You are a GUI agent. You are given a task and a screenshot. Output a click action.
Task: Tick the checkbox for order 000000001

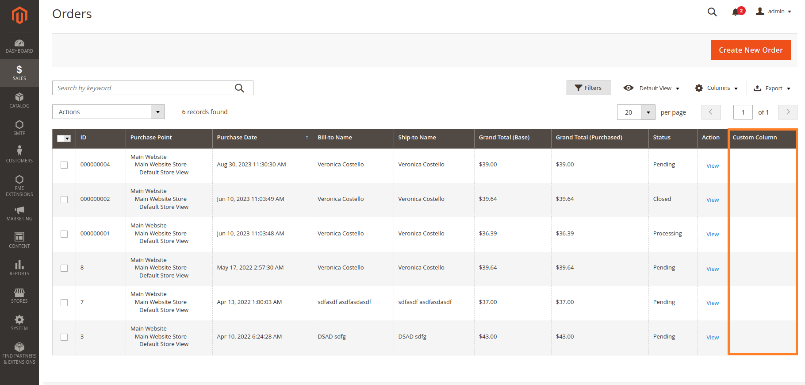(64, 234)
